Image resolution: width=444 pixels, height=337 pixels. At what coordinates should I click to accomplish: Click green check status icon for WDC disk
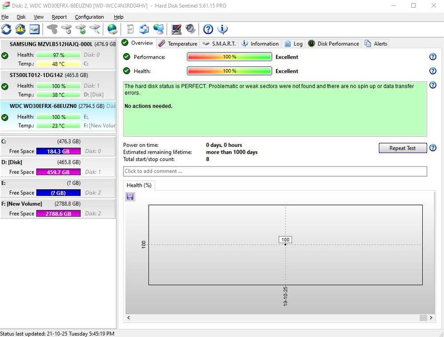5,117
